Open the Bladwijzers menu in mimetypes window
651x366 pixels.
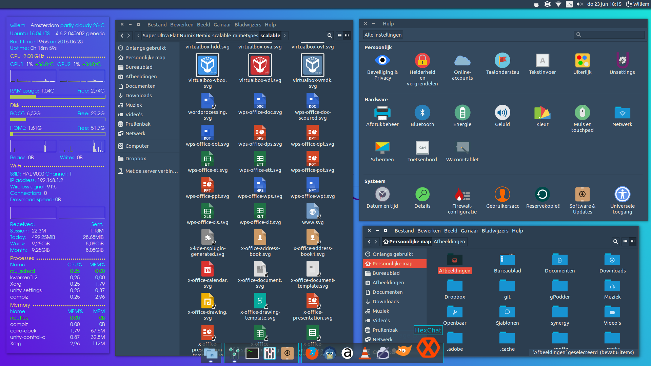(x=248, y=25)
